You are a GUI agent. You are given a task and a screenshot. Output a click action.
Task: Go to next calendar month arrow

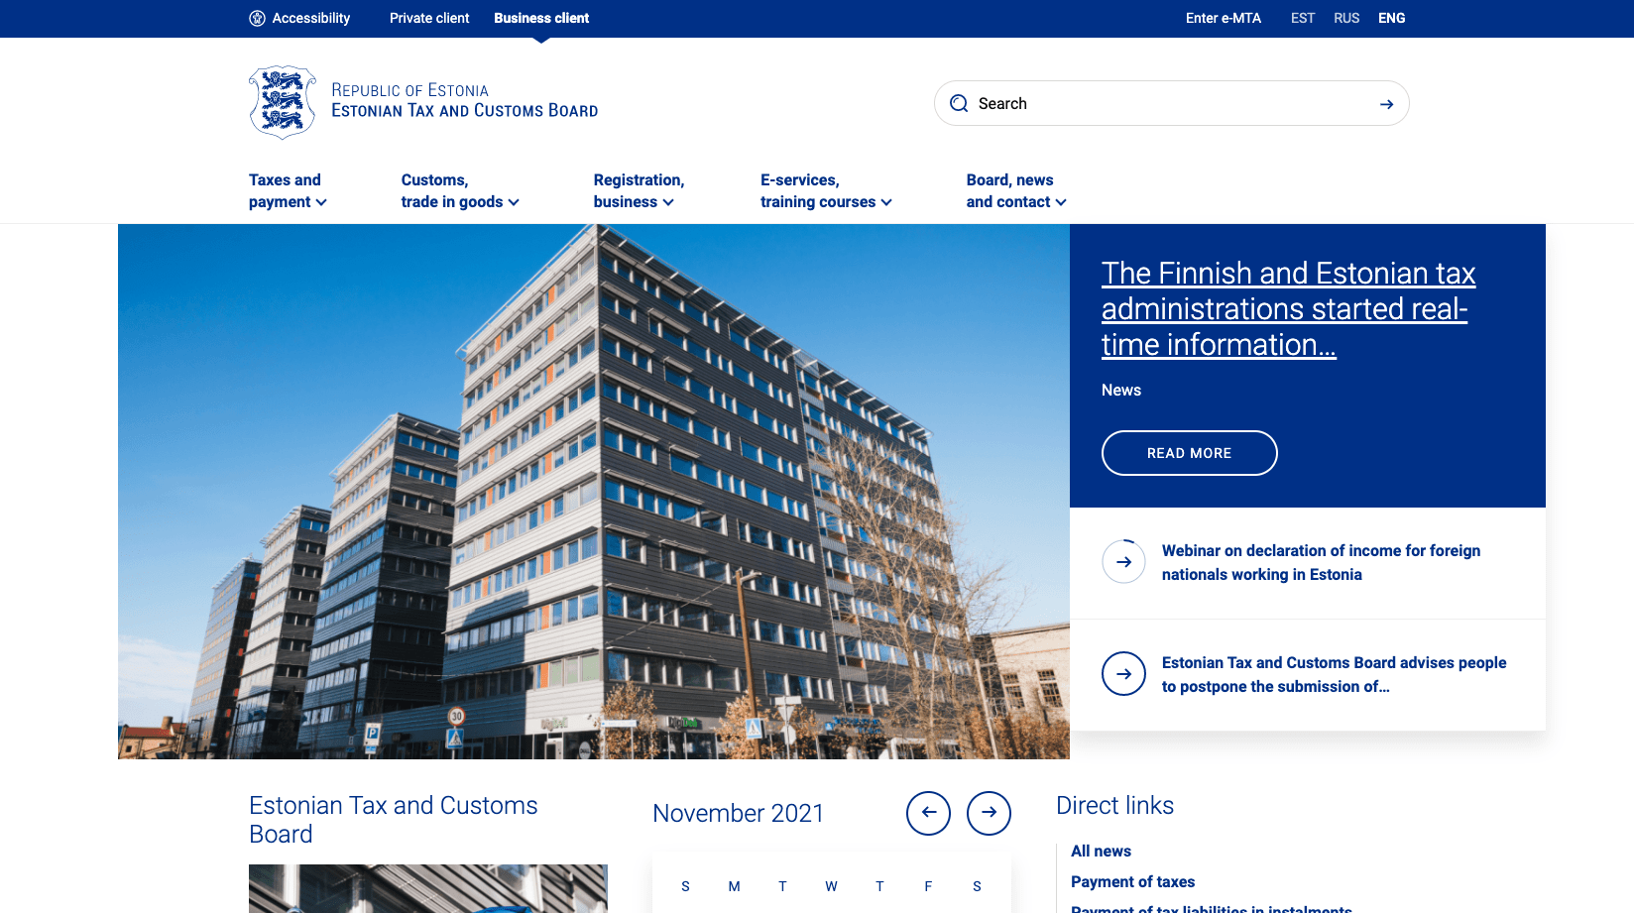989,813
